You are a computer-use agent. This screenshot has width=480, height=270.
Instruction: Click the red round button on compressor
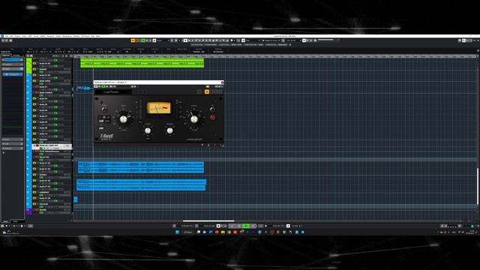tap(212, 118)
